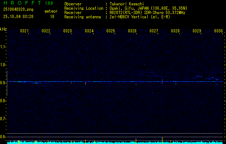Click the gray vertical range bar beside 0.9
Image resolution: width=226 pixels, height=144 pixels.
tap(7, 83)
